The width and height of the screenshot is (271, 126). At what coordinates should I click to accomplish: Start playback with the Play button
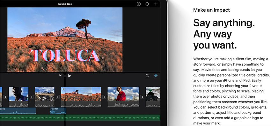70,76
